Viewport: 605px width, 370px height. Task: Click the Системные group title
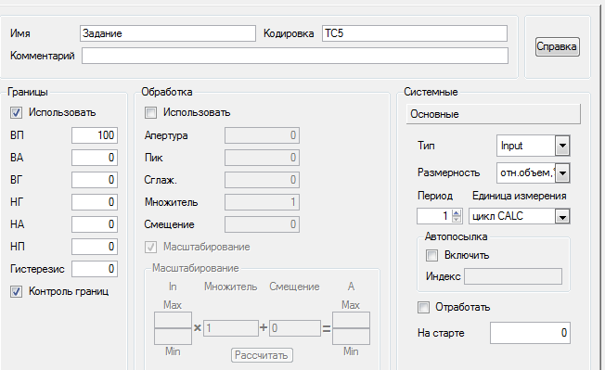[431, 92]
